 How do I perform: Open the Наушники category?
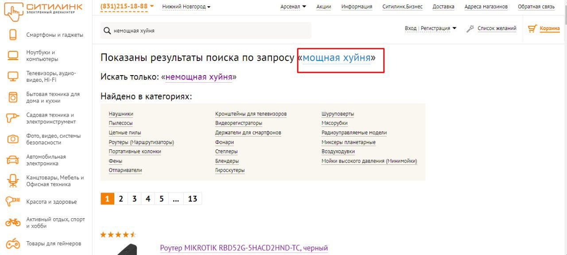click(121, 114)
